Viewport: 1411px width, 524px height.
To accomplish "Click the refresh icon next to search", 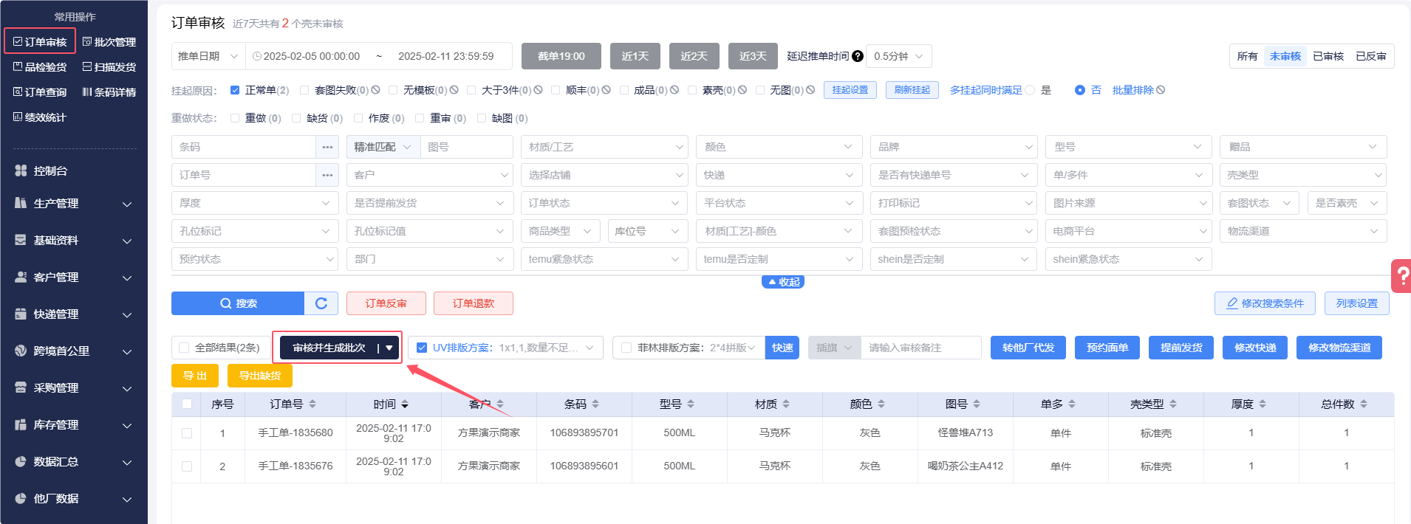I will [321, 303].
